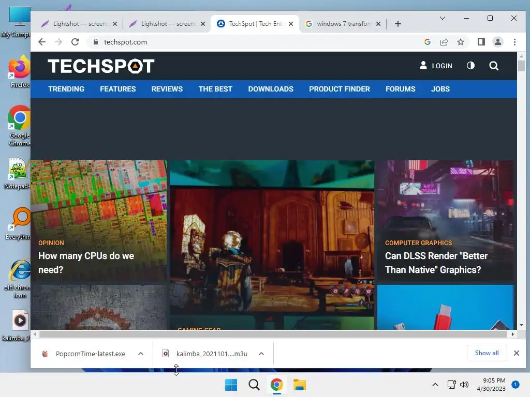The height and width of the screenshot is (397, 530).
Task: Open the notification badge in the tray
Action: pos(516,385)
